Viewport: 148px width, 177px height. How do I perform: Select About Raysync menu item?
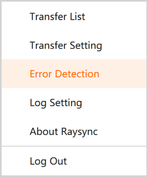(x=74, y=131)
